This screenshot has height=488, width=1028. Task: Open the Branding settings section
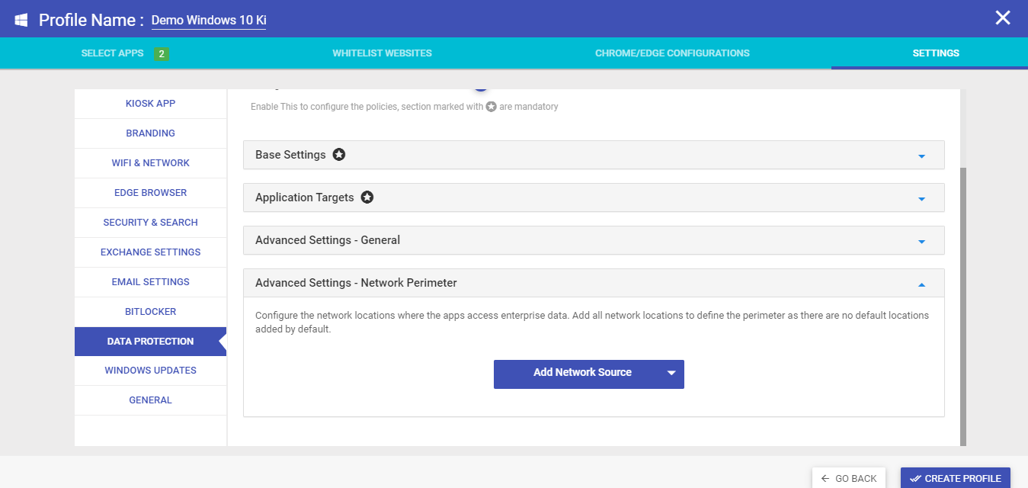pyautogui.click(x=150, y=133)
